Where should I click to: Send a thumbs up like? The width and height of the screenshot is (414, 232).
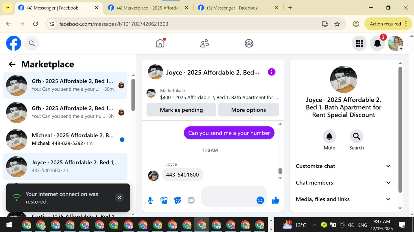pos(276,200)
